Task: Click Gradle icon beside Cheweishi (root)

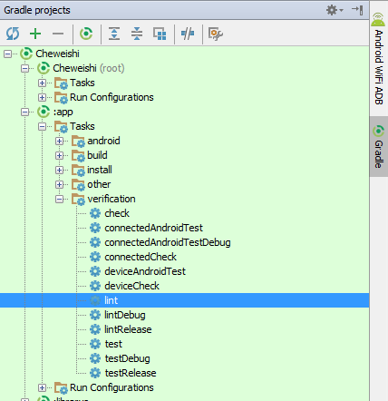Action: tap(44, 68)
